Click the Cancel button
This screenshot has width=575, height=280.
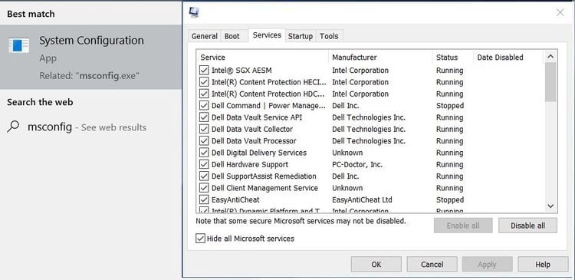click(432, 264)
